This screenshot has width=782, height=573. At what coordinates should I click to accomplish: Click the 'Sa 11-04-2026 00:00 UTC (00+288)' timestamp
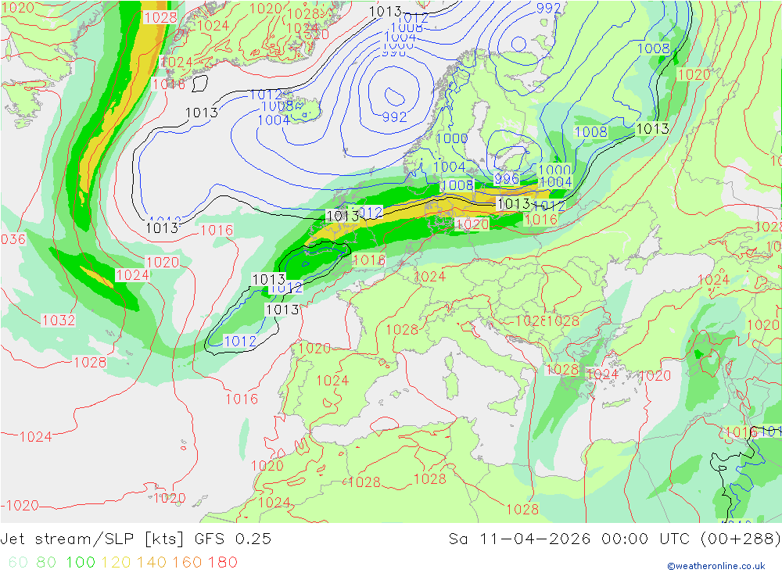pyautogui.click(x=615, y=539)
